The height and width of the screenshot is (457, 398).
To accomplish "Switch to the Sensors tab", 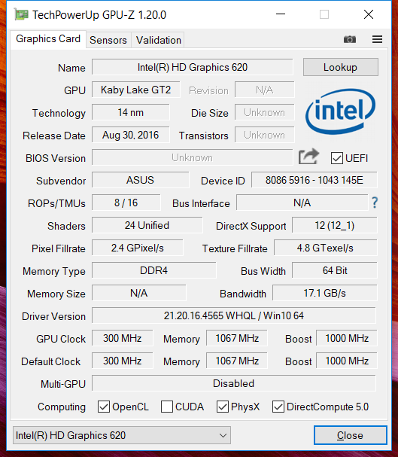I will tap(108, 40).
